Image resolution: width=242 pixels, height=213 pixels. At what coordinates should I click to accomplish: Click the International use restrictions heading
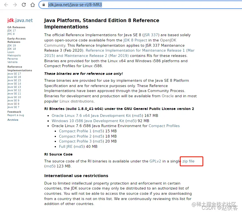click(76, 176)
